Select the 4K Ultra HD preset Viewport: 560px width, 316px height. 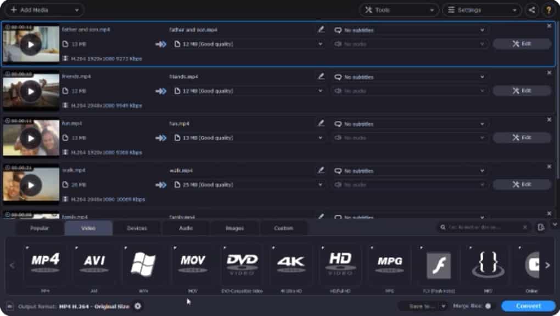coord(291,263)
